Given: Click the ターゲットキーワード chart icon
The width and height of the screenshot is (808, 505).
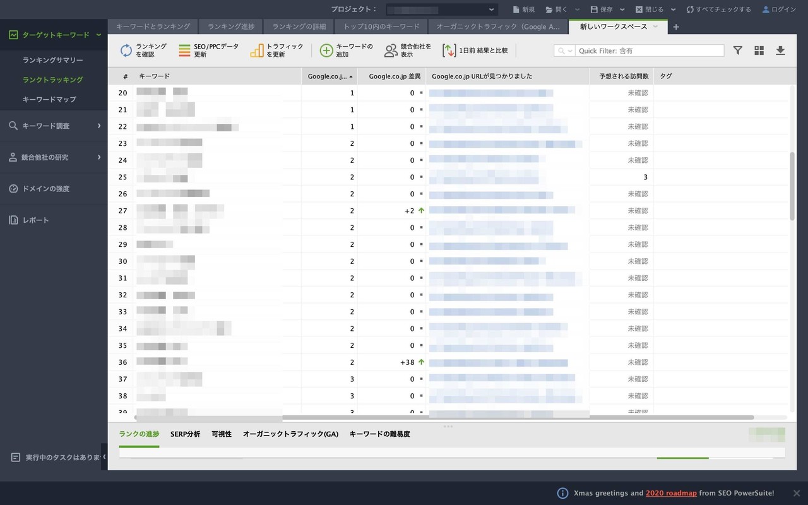Looking at the screenshot, I should tap(13, 35).
